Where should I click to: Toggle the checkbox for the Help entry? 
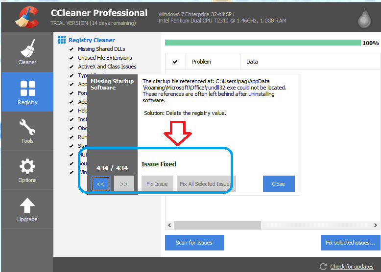[x=71, y=111]
